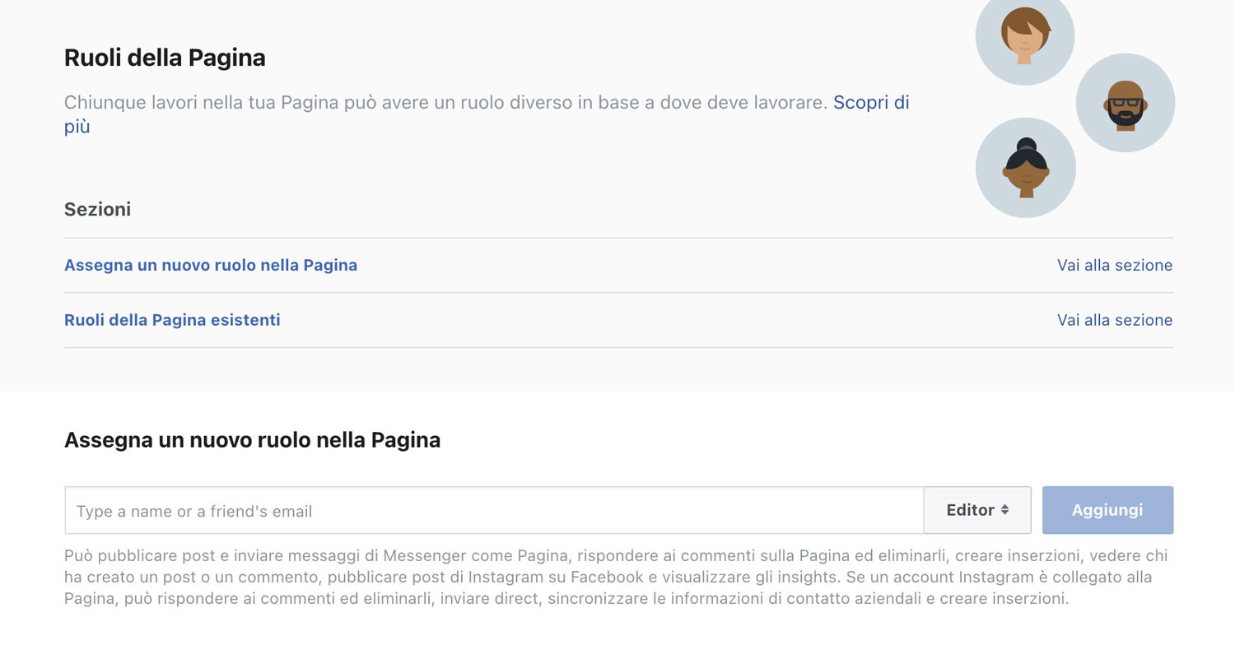Open the Editor role dropdown
The height and width of the screenshot is (645, 1235).
point(977,510)
